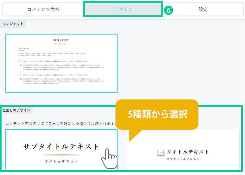The width and height of the screenshot is (245, 175).
Task: Click the double-line divider in first heading design
Action: pos(61,155)
